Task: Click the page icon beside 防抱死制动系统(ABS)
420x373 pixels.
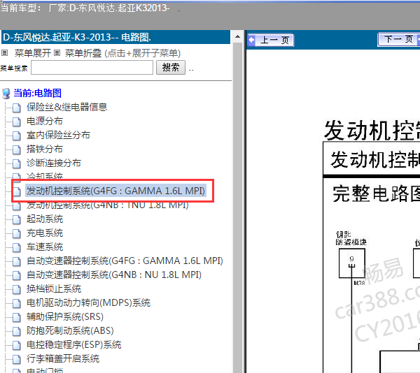Action: 17,331
